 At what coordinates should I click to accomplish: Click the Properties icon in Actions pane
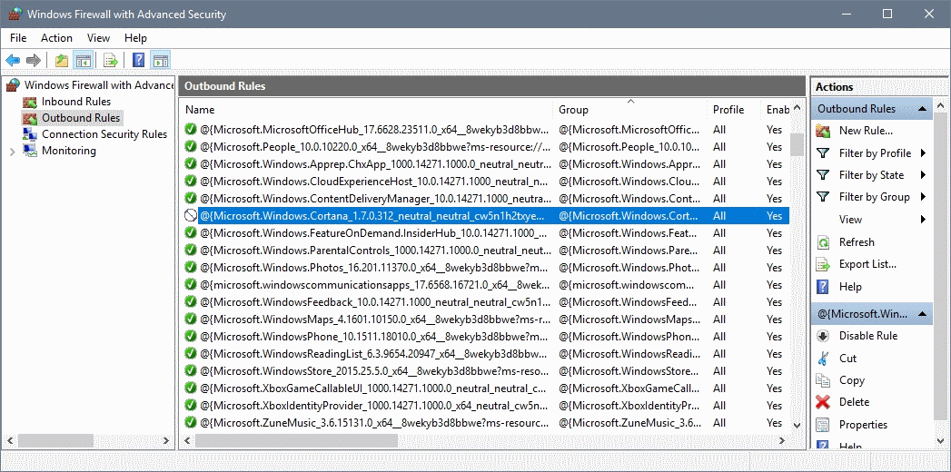[x=823, y=425]
